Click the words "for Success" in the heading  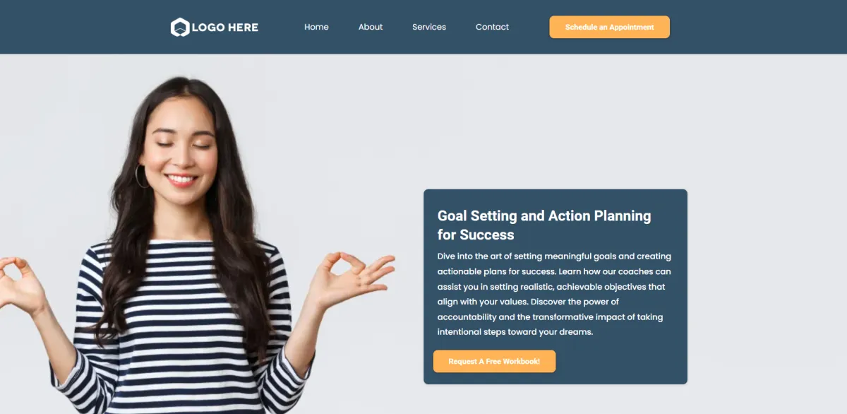click(x=476, y=235)
